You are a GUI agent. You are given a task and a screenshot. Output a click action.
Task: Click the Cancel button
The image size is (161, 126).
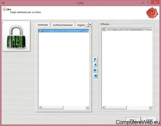coord(149,120)
